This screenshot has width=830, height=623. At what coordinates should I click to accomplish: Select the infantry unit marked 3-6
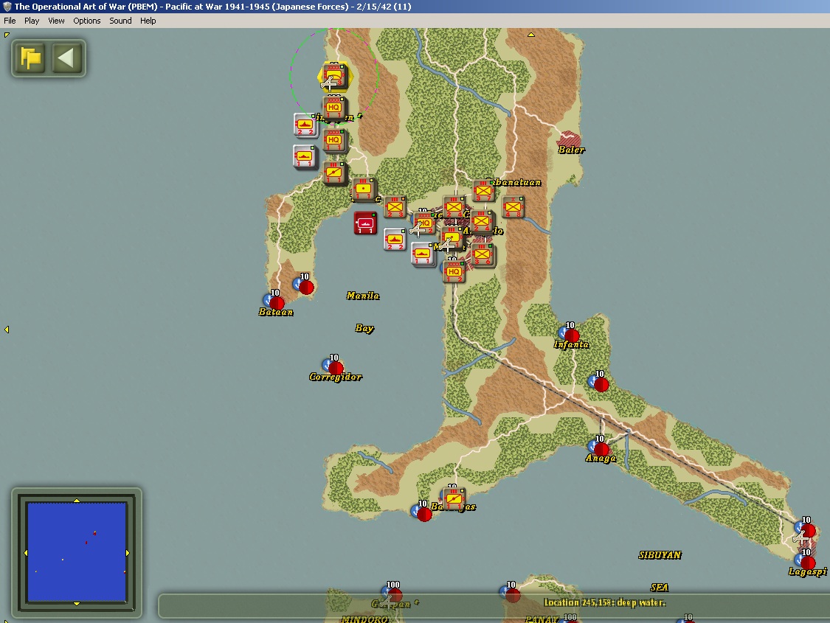[483, 255]
